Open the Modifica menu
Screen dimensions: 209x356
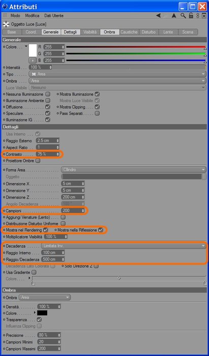tap(32, 16)
